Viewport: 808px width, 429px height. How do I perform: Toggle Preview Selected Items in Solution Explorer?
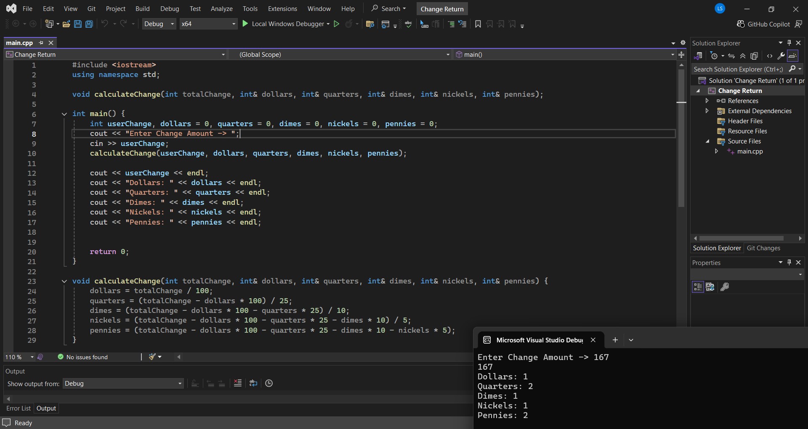pos(793,56)
